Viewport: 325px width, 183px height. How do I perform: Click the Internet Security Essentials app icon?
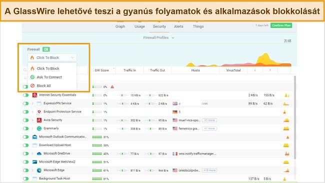tap(34, 95)
